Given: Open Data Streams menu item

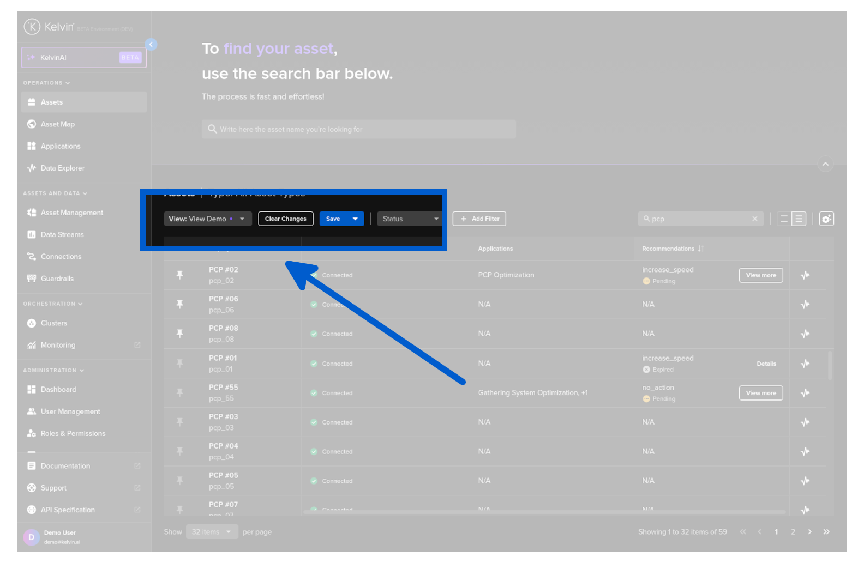Looking at the screenshot, I should [x=62, y=235].
